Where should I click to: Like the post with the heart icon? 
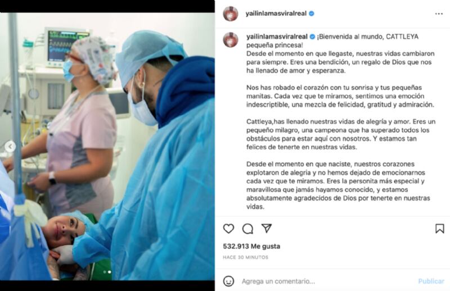pos(228,229)
